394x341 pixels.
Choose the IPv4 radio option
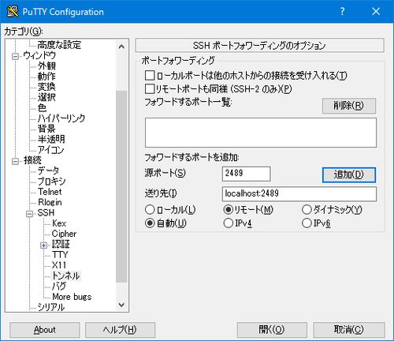(229, 223)
